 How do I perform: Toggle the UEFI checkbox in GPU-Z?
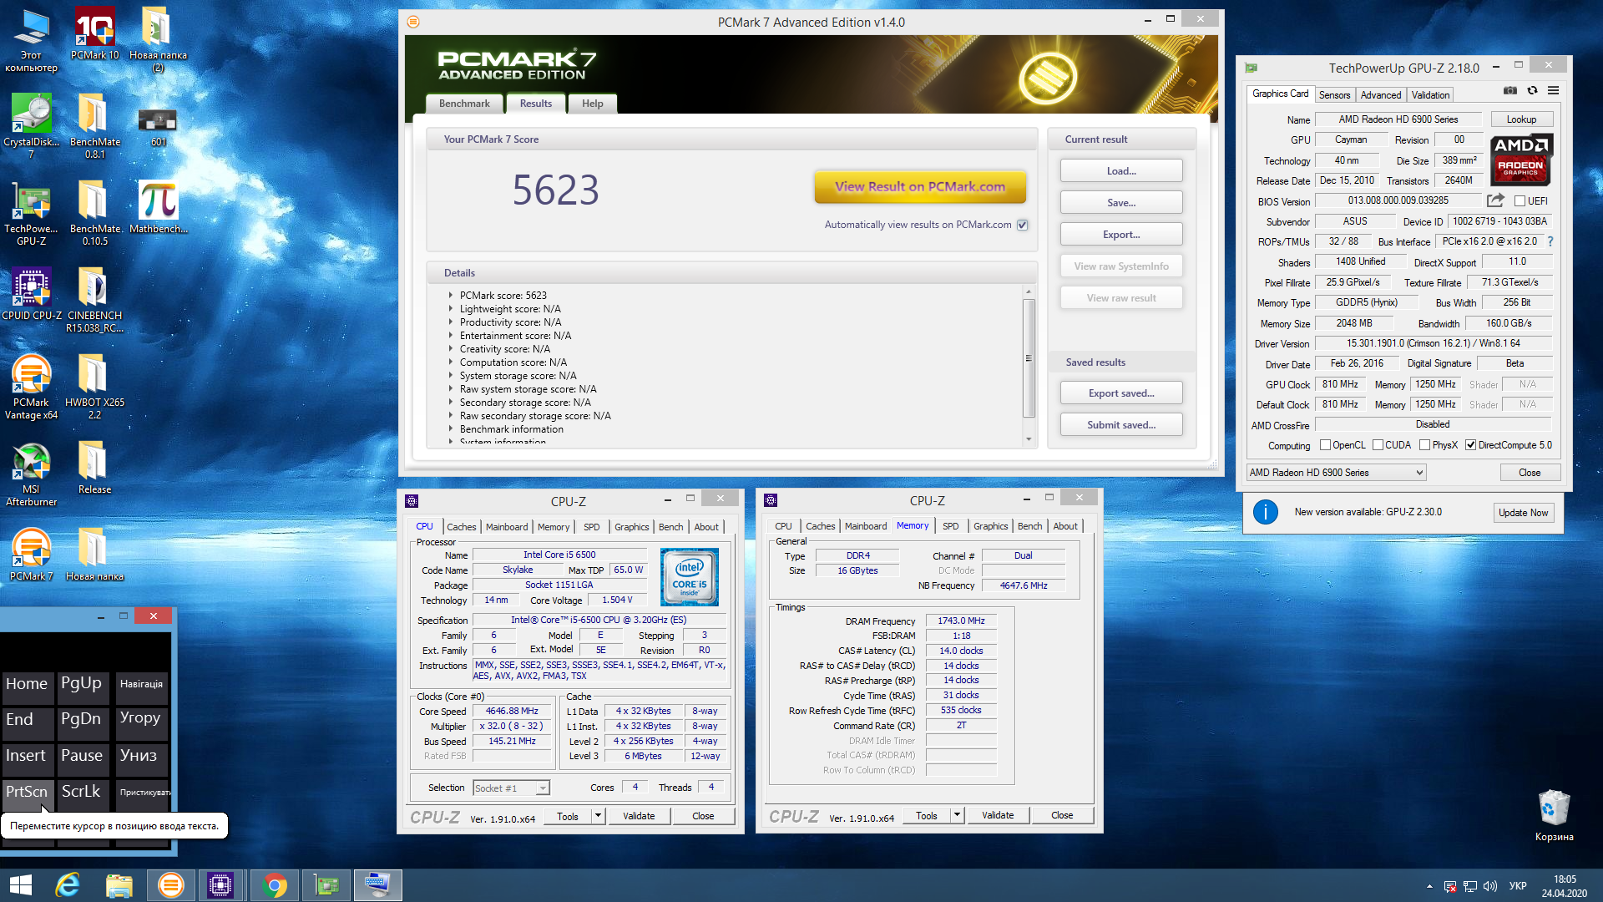pyautogui.click(x=1520, y=201)
